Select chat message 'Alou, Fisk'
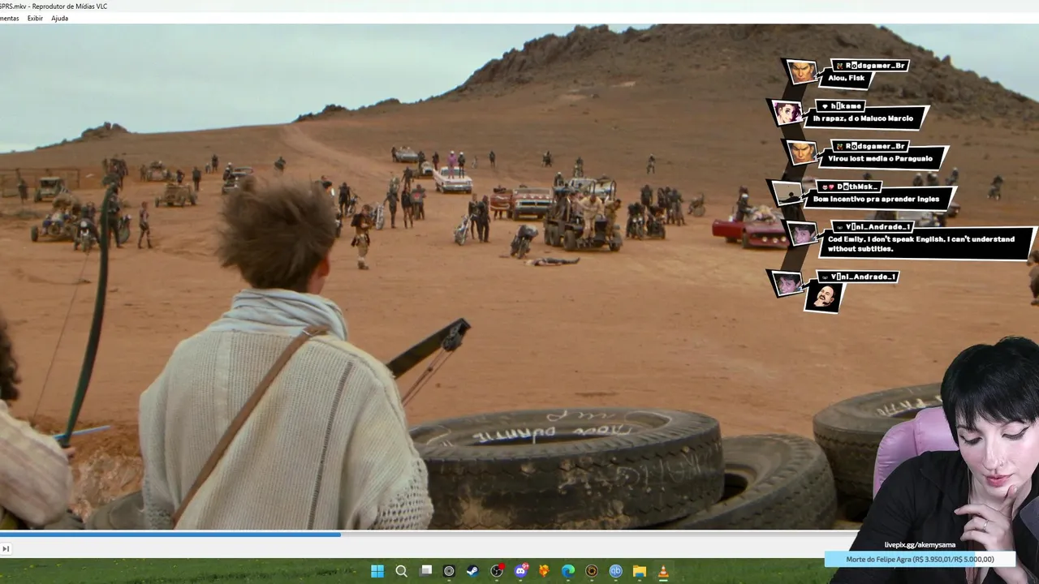The height and width of the screenshot is (584, 1039). [847, 79]
